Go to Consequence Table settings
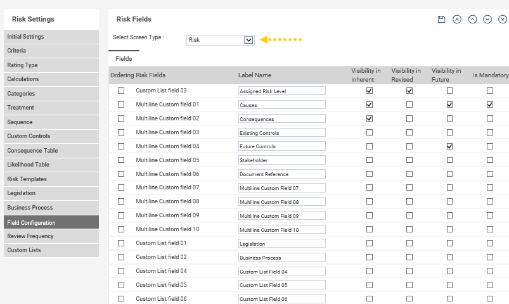This screenshot has width=509, height=304. [x=51, y=151]
